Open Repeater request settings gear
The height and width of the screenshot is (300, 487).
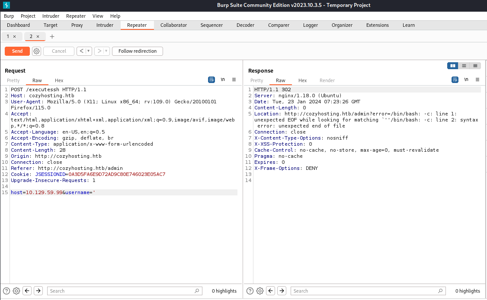37,51
